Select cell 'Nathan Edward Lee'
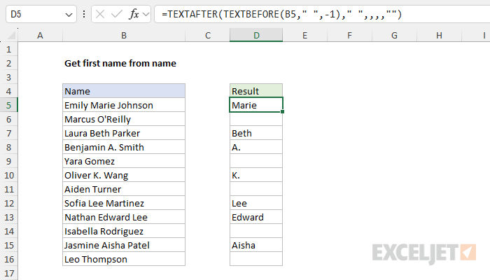The image size is (490, 280). (124, 217)
